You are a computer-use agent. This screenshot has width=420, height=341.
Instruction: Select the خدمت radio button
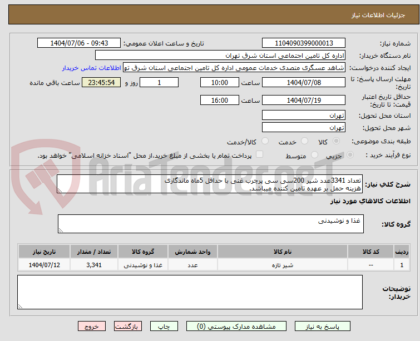click(x=304, y=141)
